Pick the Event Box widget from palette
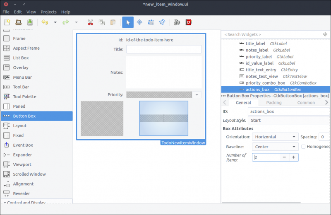Screen dimensions: 331x215 (x=23, y=145)
